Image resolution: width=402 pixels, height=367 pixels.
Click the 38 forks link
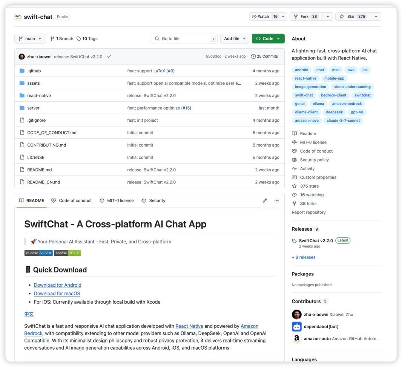308,203
